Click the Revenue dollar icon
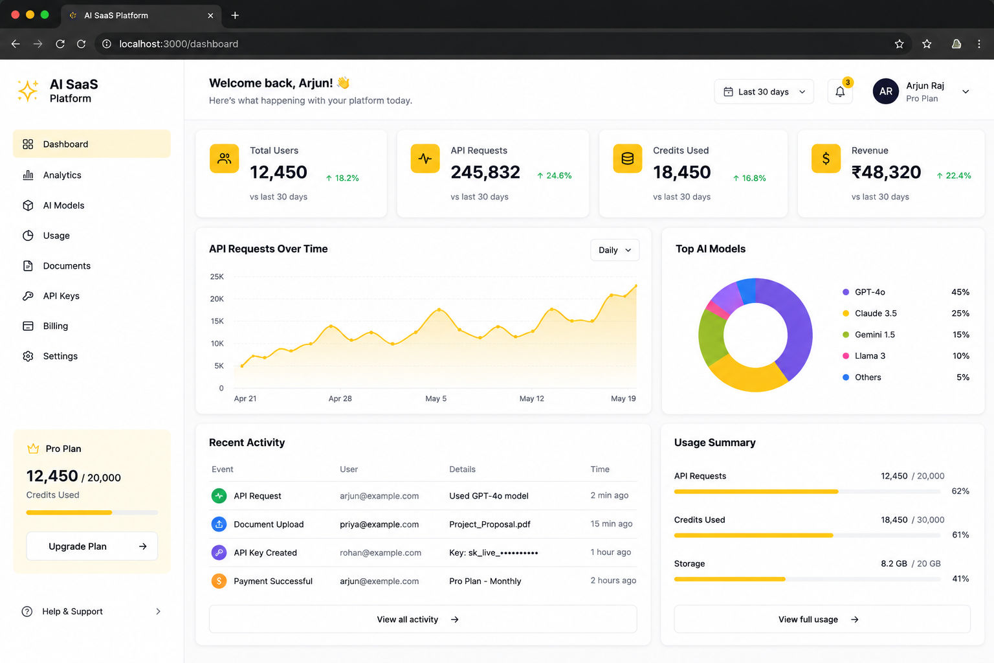This screenshot has height=663, width=994. coord(826,159)
